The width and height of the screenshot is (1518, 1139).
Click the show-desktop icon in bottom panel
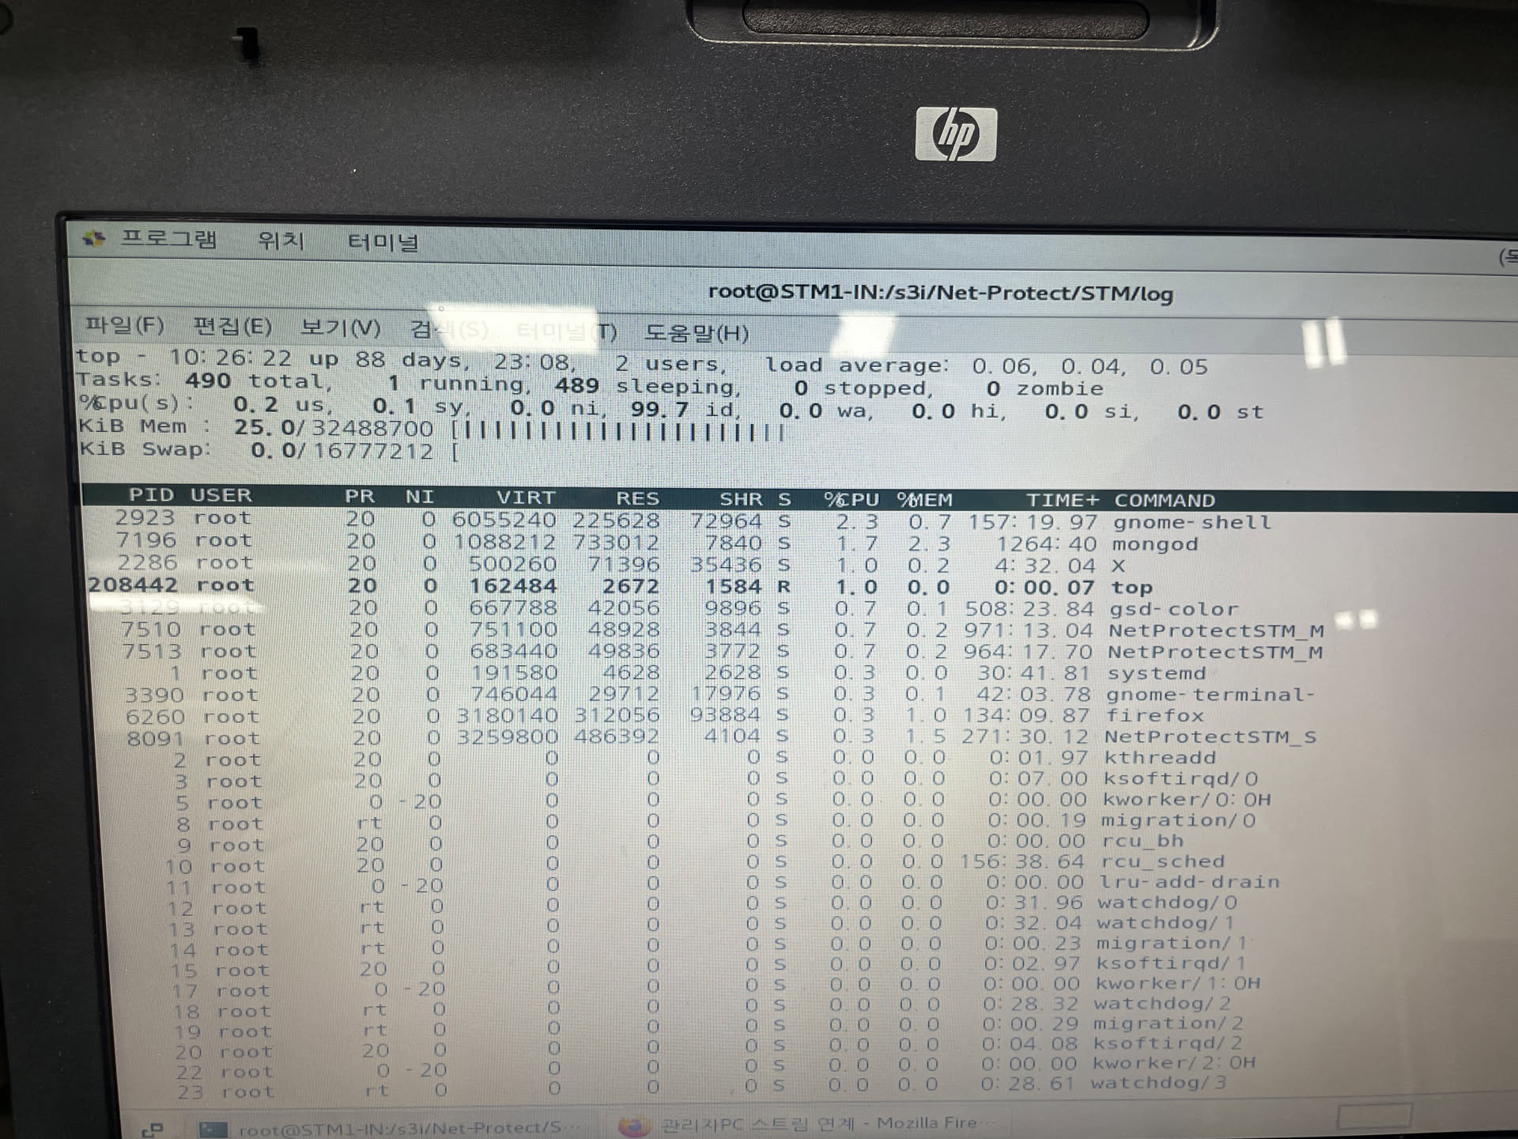tap(152, 1130)
